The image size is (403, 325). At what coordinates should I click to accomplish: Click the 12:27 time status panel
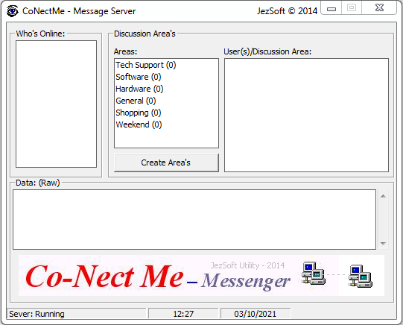click(x=183, y=314)
